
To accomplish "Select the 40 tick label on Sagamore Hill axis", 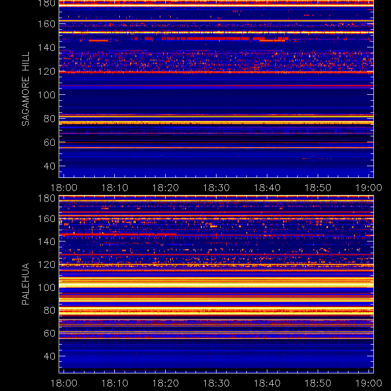I will pos(49,166).
